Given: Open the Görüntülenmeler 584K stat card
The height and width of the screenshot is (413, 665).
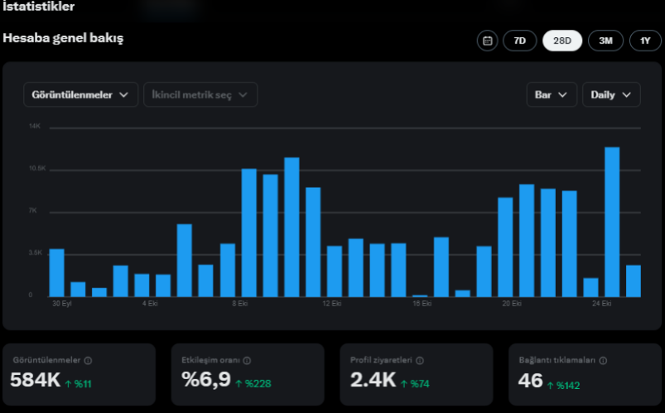Looking at the screenshot, I should [x=80, y=374].
